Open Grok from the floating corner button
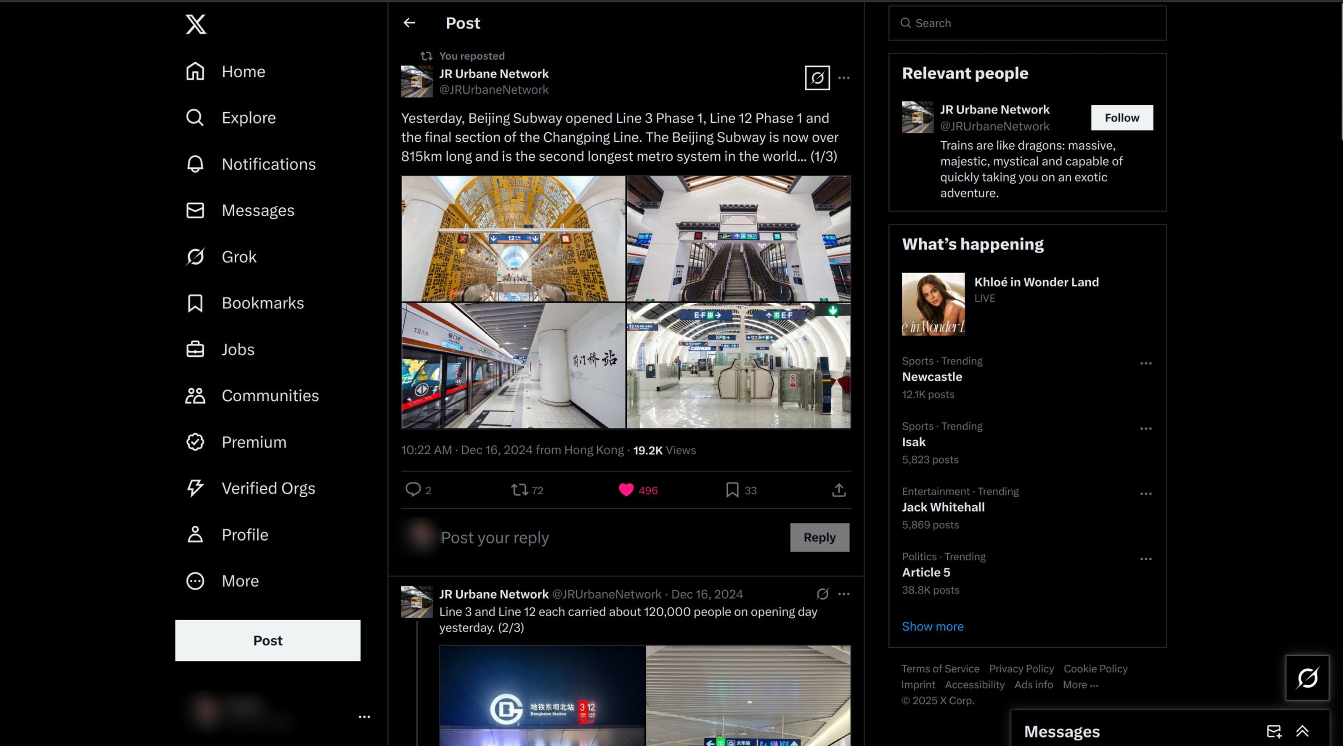1343x746 pixels. tap(1307, 678)
